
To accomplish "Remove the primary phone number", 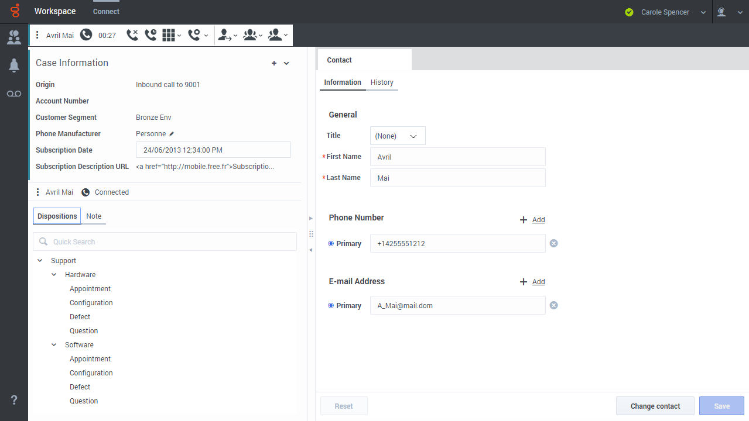I will click(x=553, y=243).
